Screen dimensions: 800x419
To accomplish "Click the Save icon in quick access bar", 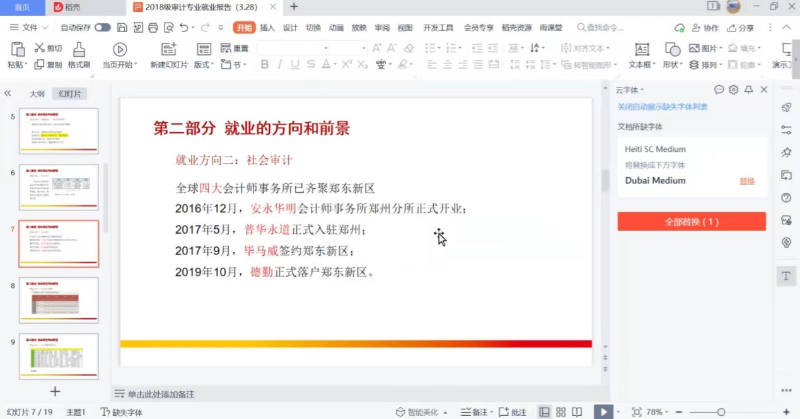I will (x=122, y=28).
